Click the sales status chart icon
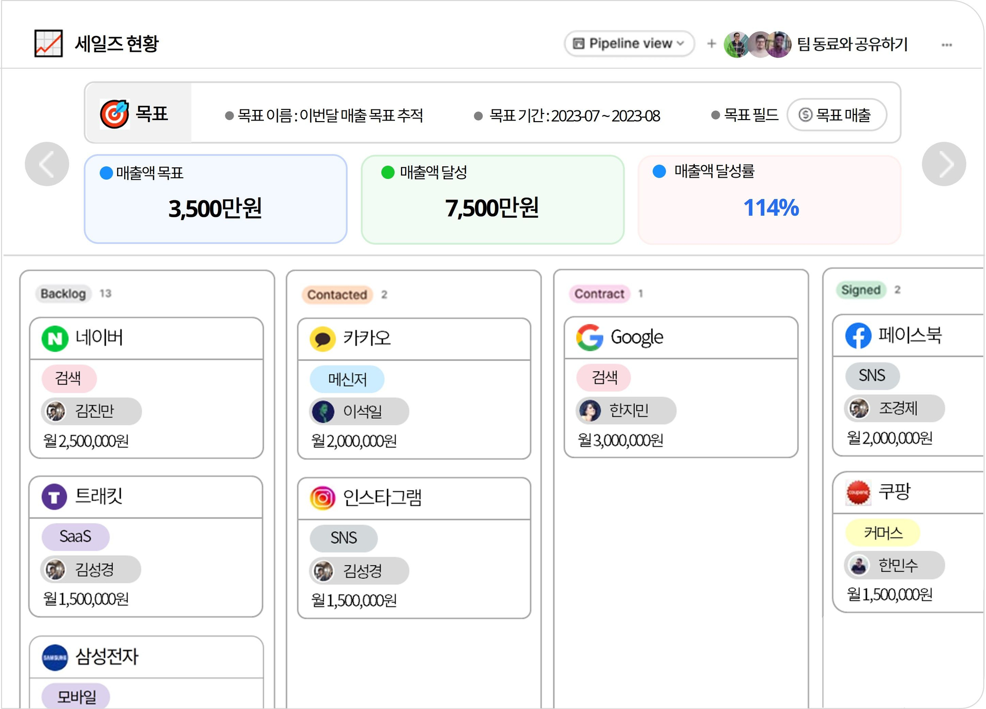The height and width of the screenshot is (709, 986). tap(48, 44)
